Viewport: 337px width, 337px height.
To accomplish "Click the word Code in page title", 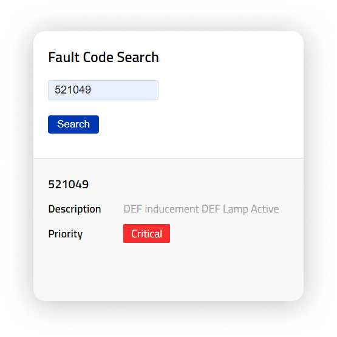I will (x=98, y=57).
